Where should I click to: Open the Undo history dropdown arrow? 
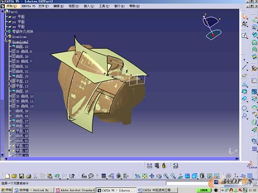[x=60, y=178]
